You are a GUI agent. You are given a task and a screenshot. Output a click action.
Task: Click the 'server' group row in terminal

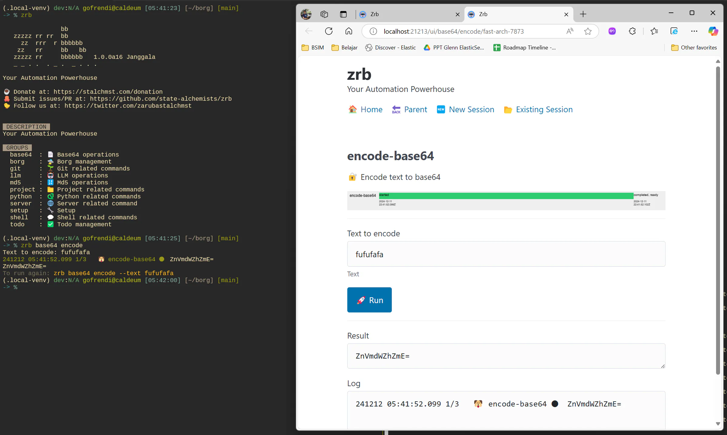(x=73, y=204)
